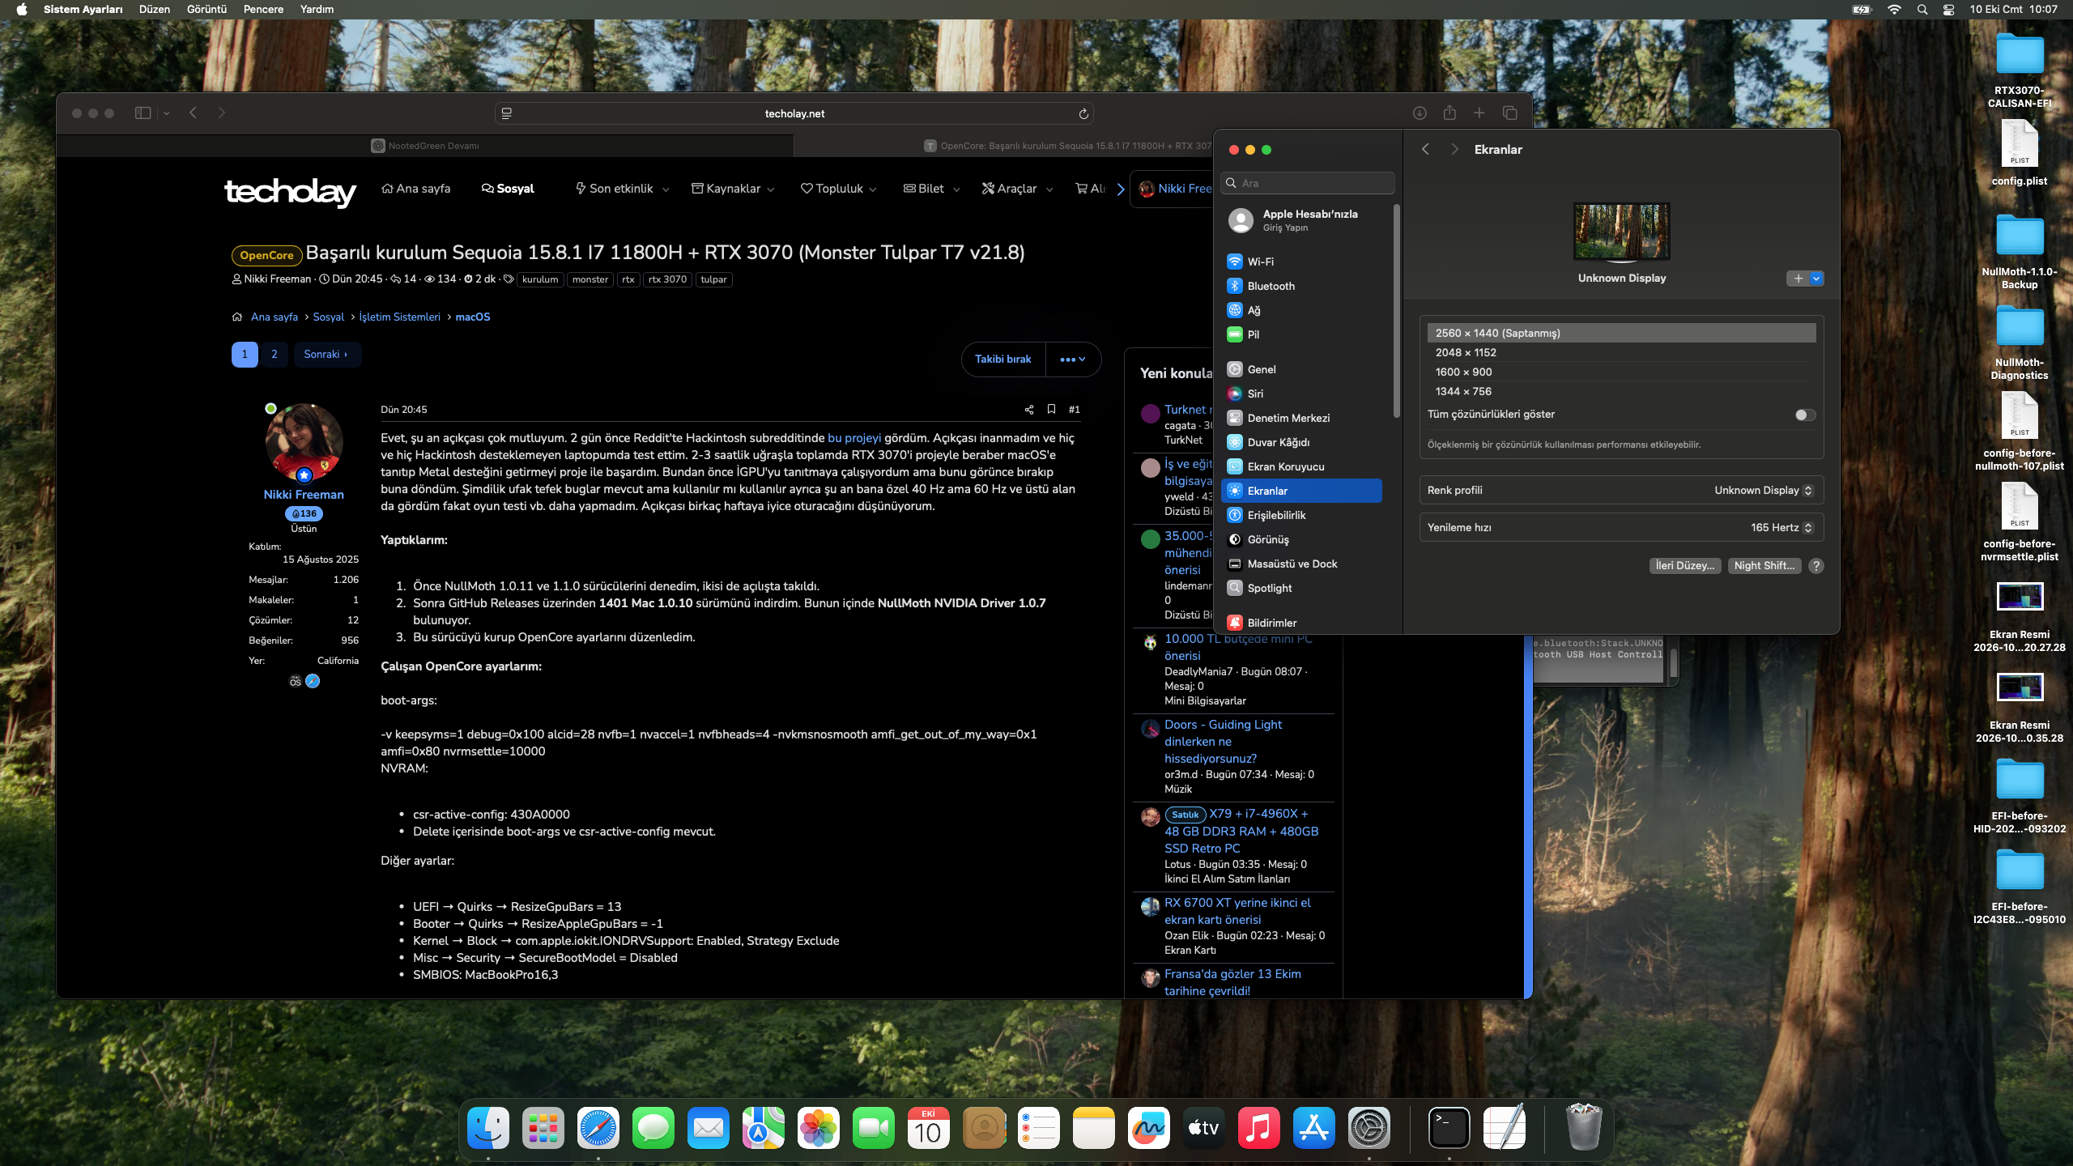Open the Görüntü menu in menu bar
2073x1166 pixels.
pyautogui.click(x=206, y=10)
